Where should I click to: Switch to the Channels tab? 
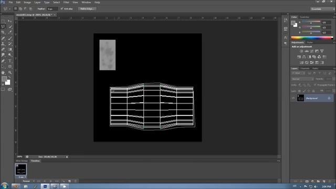(x=304, y=69)
